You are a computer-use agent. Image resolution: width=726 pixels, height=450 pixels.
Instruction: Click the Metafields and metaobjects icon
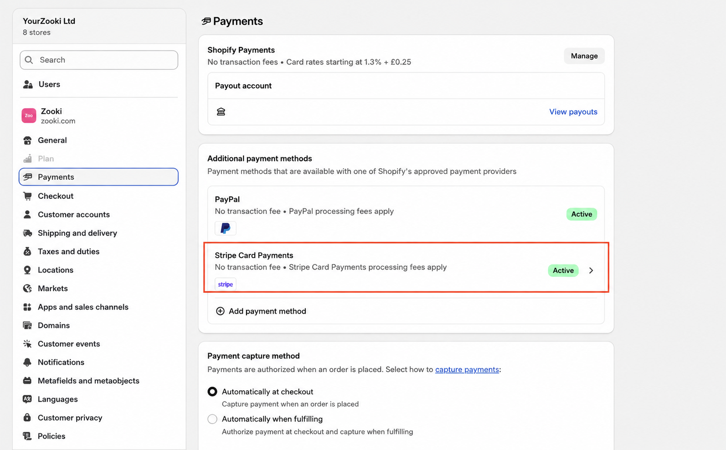tap(27, 381)
